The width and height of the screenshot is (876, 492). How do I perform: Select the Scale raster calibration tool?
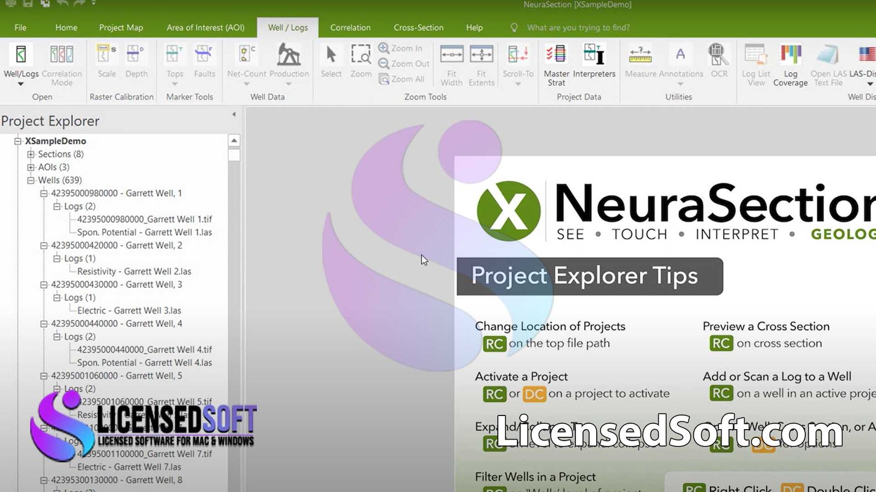[107, 61]
